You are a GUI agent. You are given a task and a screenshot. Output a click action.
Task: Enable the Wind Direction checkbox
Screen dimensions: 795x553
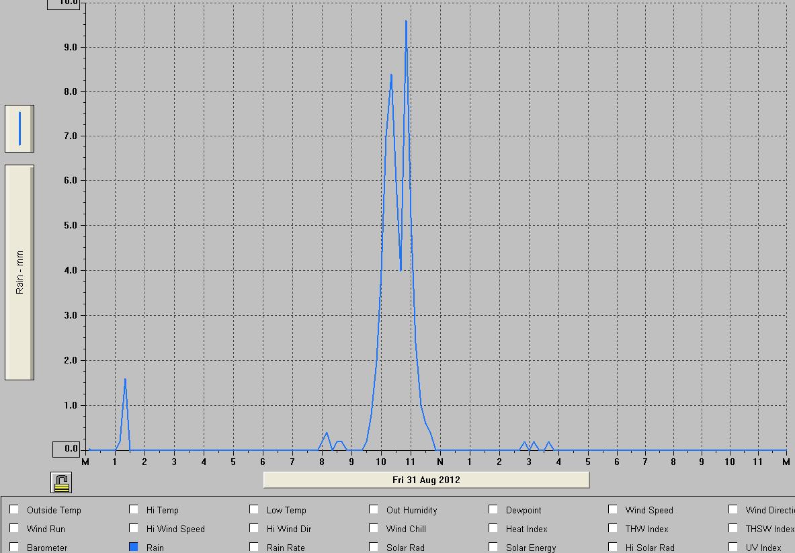(x=733, y=509)
